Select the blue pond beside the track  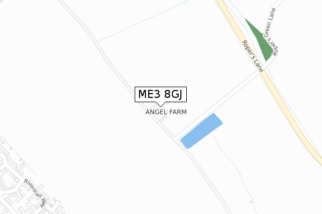[201, 131]
